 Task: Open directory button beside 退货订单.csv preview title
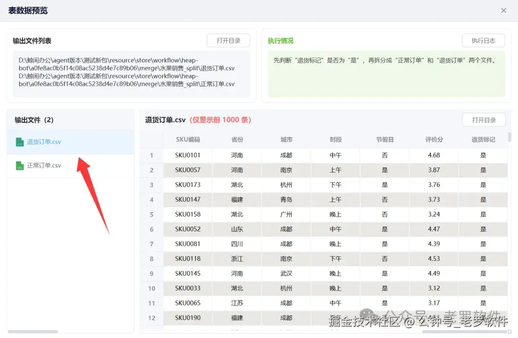click(484, 120)
